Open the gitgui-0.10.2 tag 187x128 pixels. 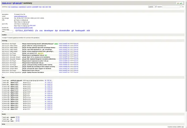click(14, 104)
